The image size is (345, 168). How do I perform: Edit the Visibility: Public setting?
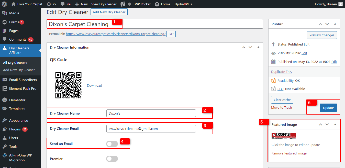pyautogui.click(x=304, y=53)
